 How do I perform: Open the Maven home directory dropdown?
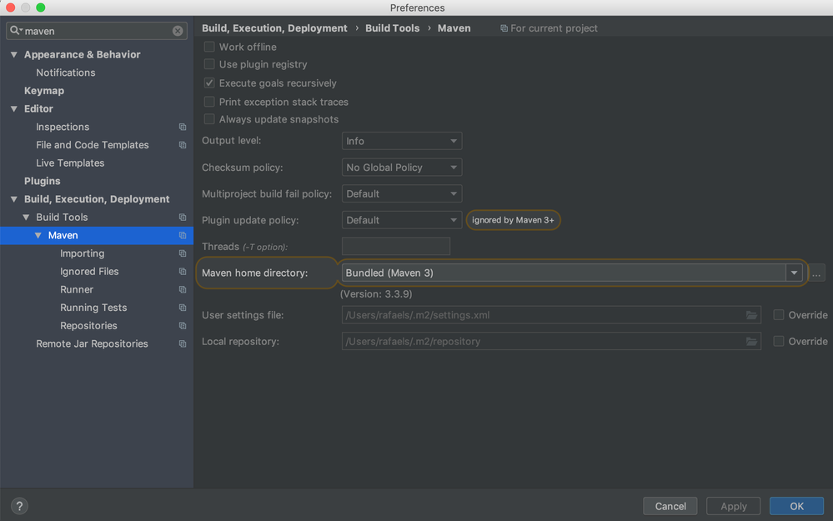pyautogui.click(x=795, y=273)
